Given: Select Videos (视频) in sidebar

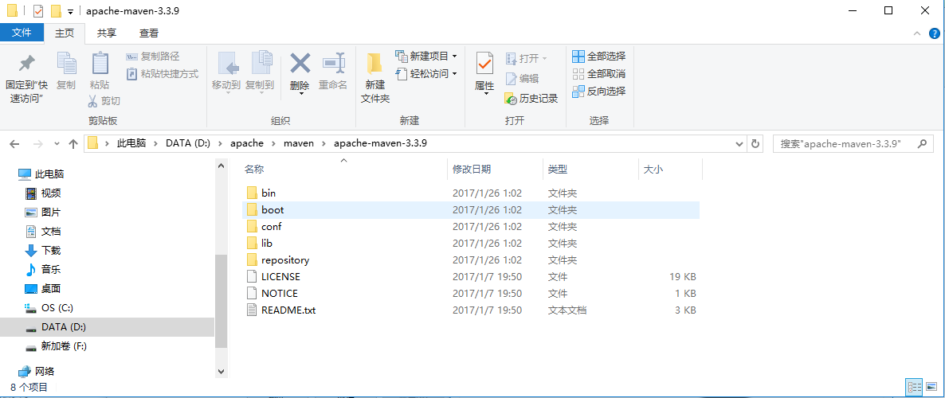Looking at the screenshot, I should point(43,193).
